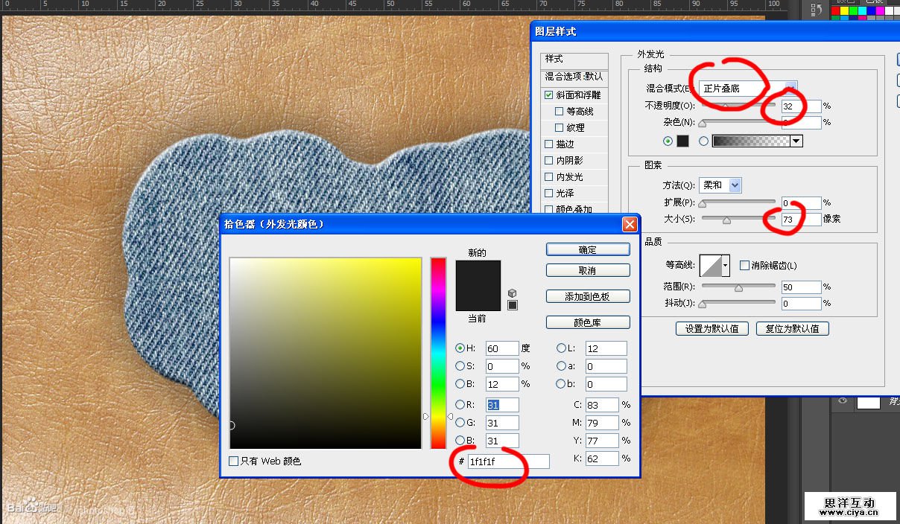This screenshot has width=900, height=524.
Task: Select 混合选项:默认 in styles list
Action: (574, 77)
